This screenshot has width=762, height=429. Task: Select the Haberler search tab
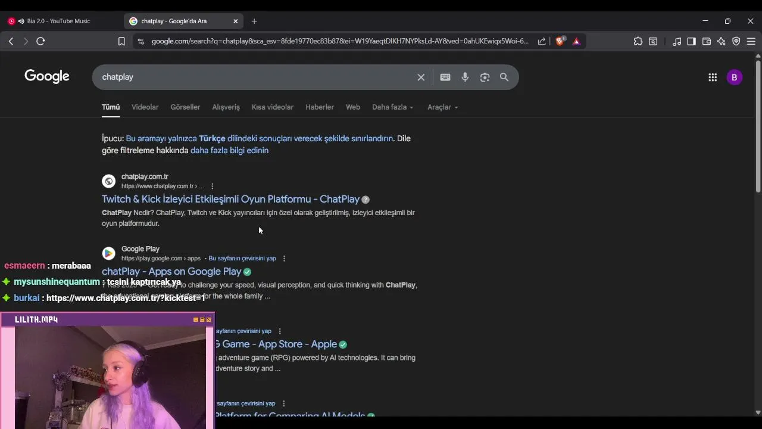tap(320, 107)
